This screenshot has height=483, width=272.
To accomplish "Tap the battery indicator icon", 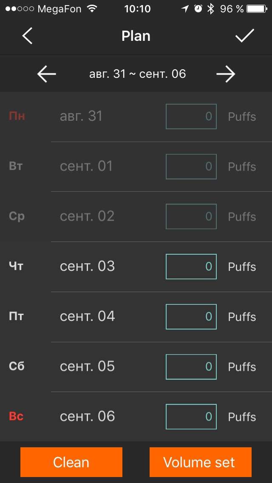I will (x=257, y=9).
